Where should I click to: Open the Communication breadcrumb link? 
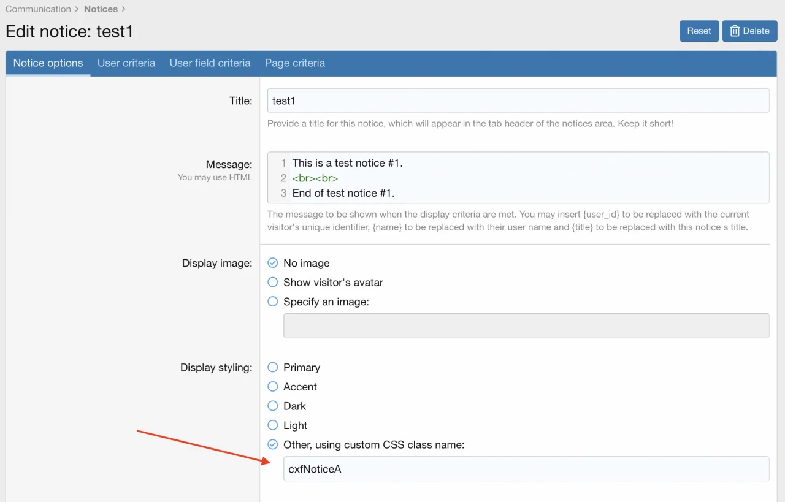point(38,9)
